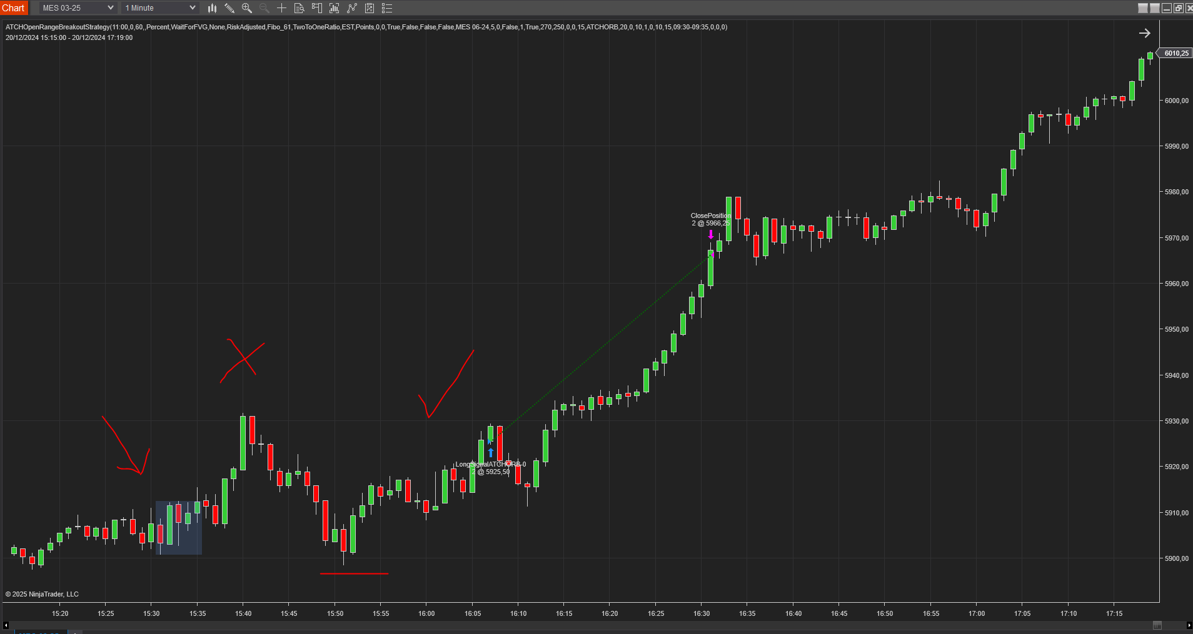Image resolution: width=1193 pixels, height=634 pixels.
Task: Open the MES 03-25 instrument dropdown
Action: 78,8
